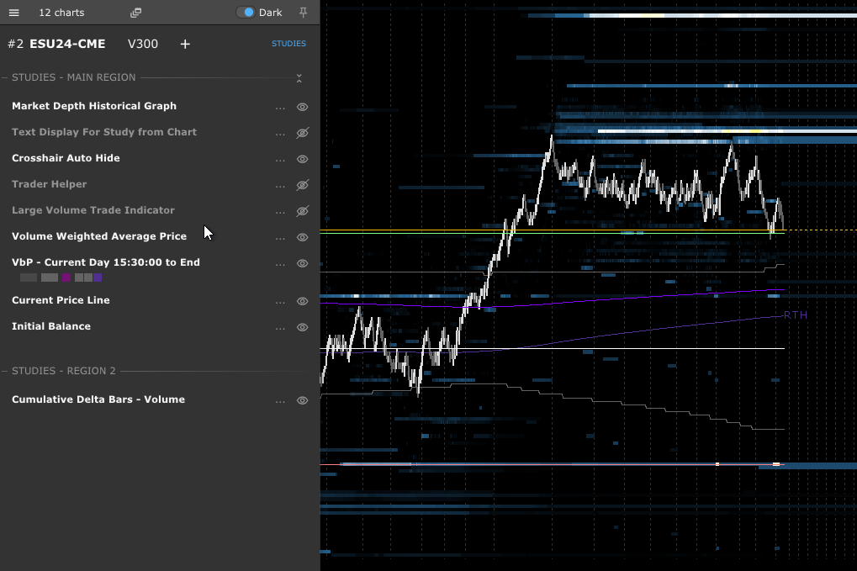The image size is (857, 571).
Task: Click the plus icon next to V300
Action: (x=184, y=44)
